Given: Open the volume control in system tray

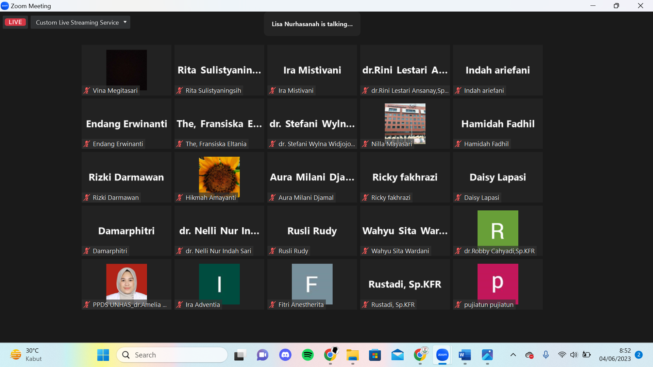Looking at the screenshot, I should point(574,355).
